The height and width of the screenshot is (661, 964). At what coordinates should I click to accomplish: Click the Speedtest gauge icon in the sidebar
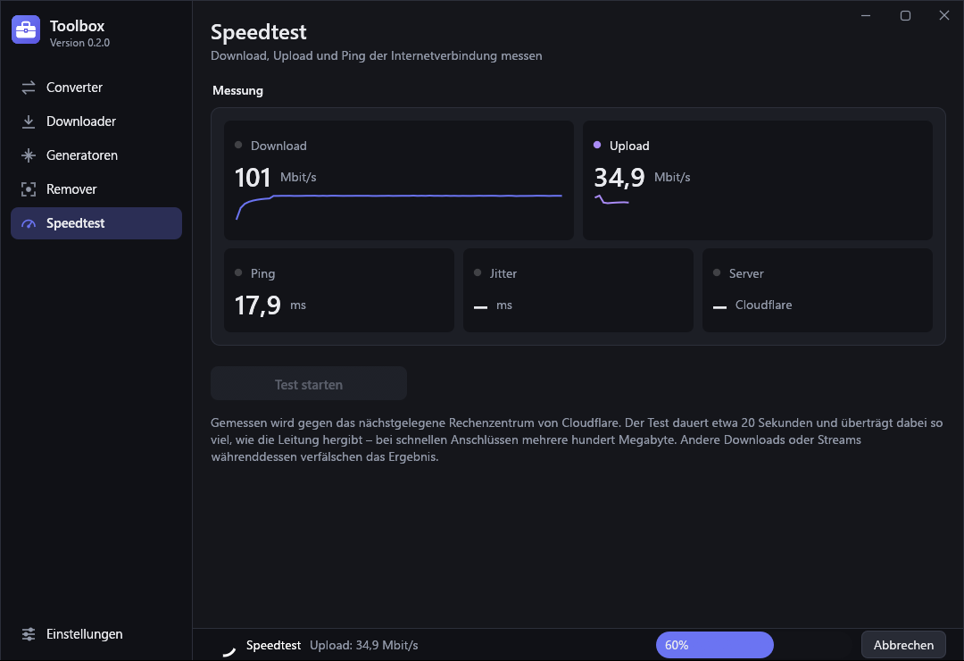click(29, 223)
